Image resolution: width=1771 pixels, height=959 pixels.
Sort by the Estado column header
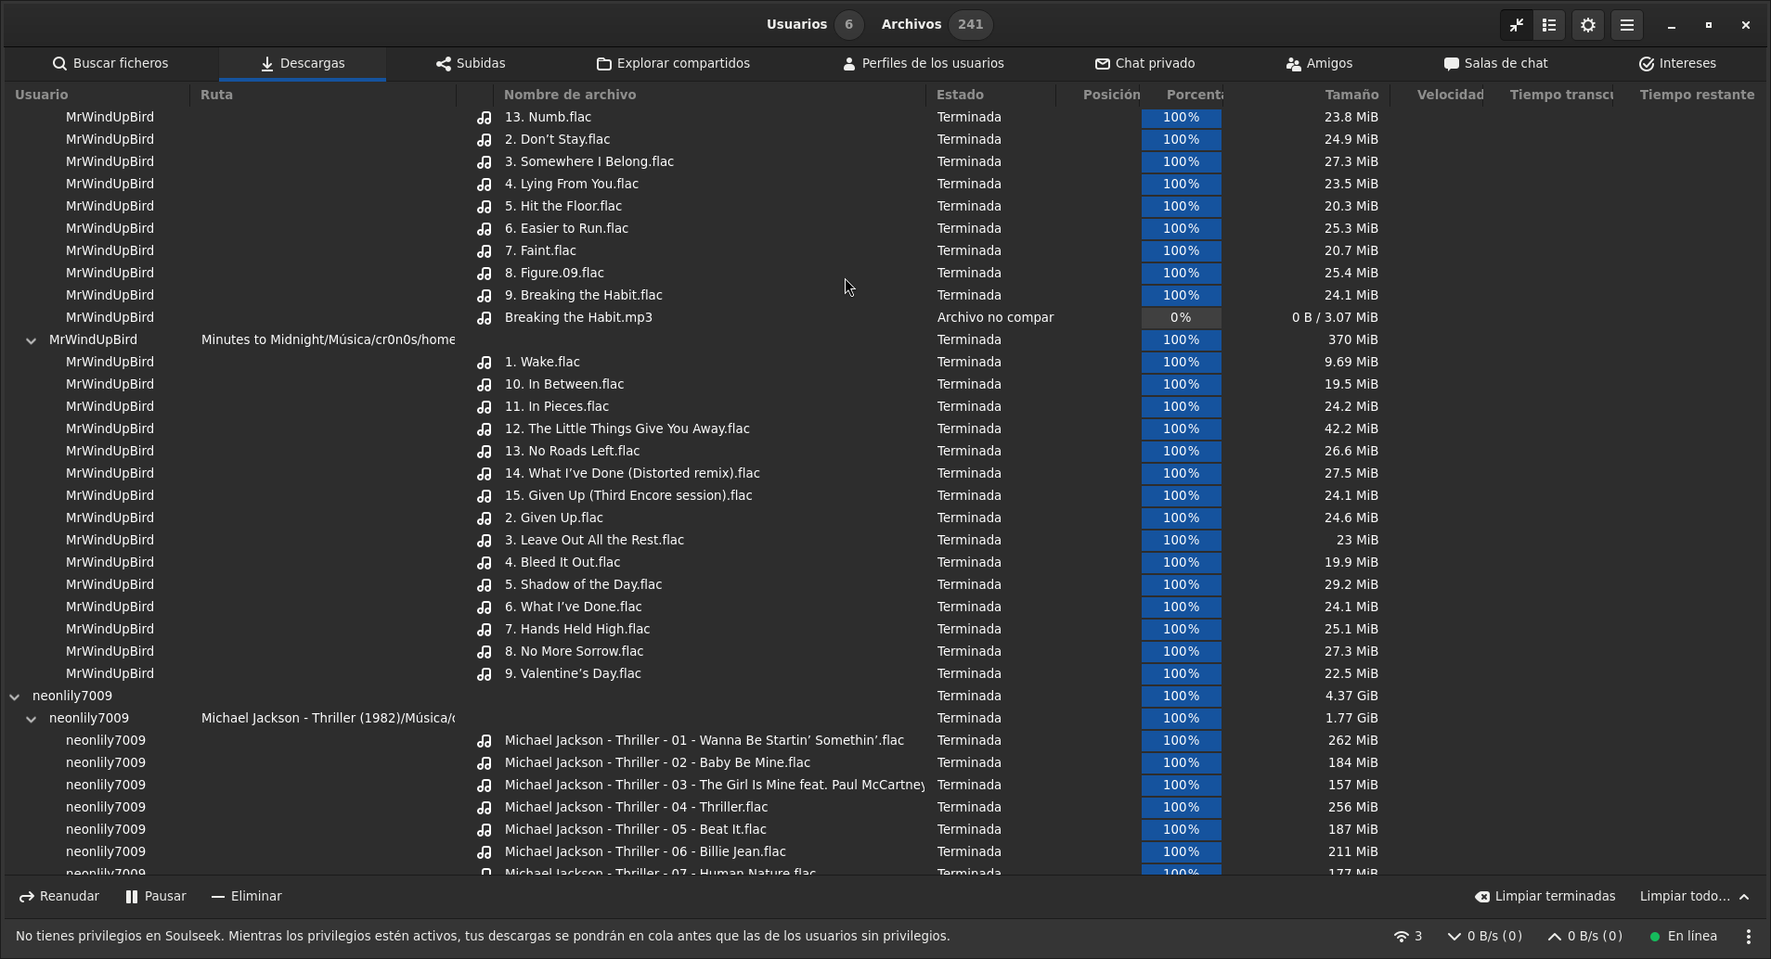click(990, 95)
